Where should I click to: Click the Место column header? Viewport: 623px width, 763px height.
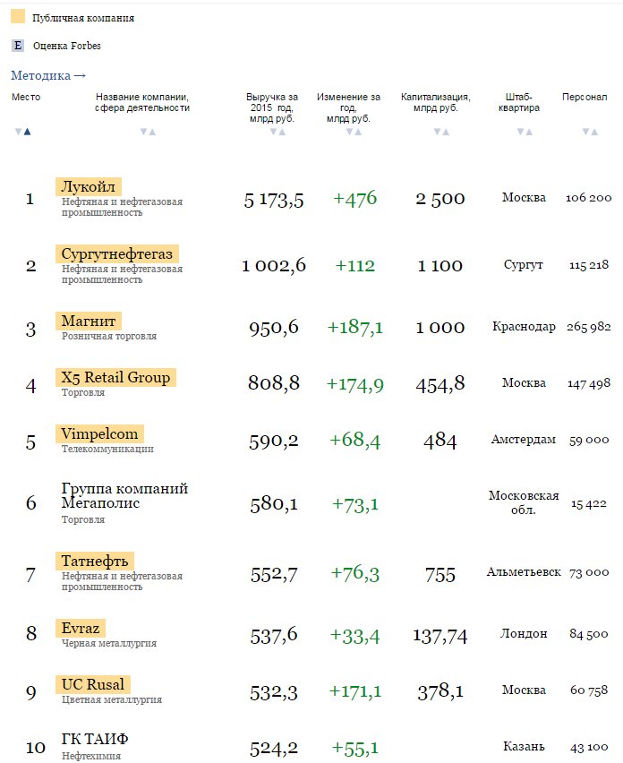coord(26,97)
